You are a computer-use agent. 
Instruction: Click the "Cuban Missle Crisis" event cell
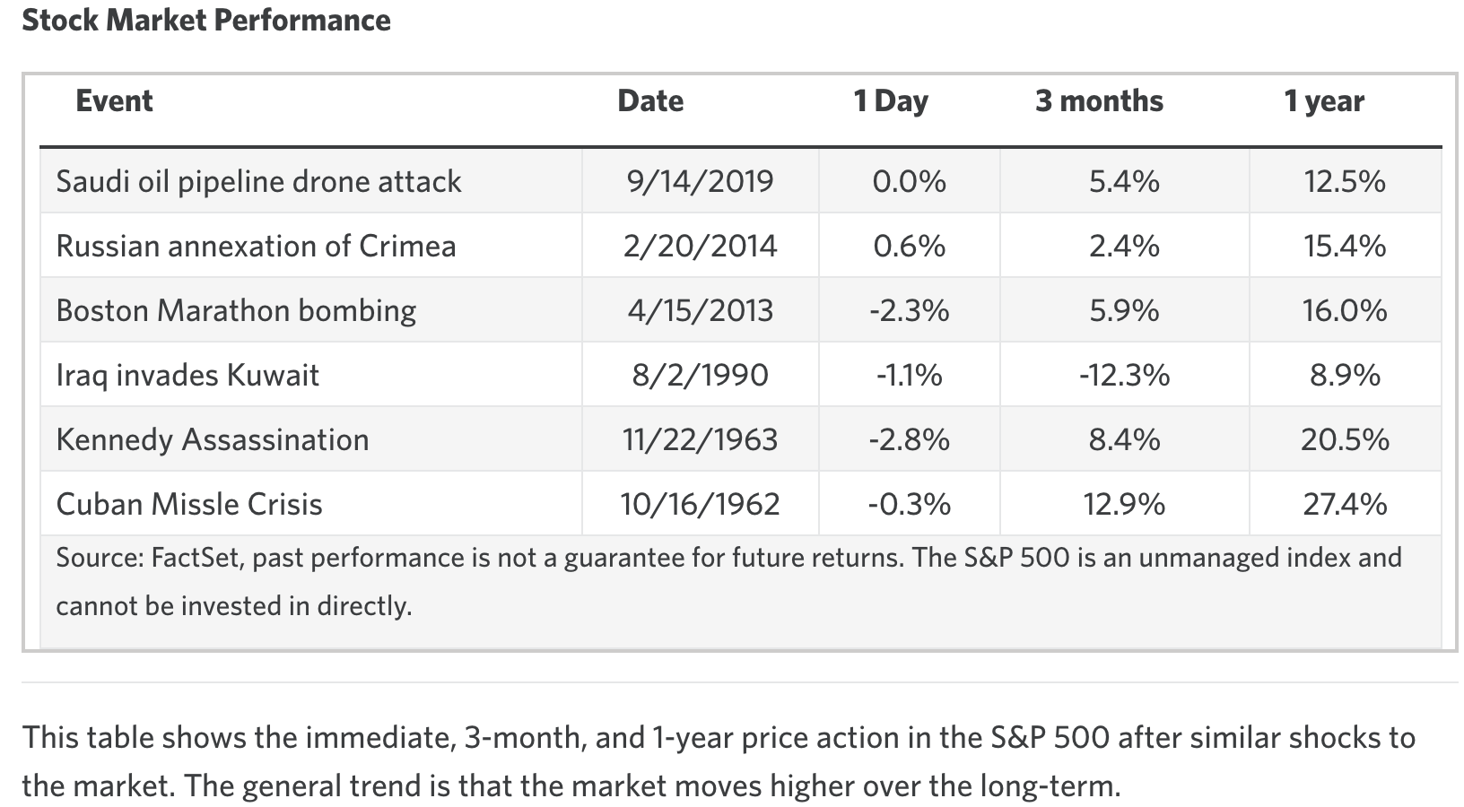(189, 505)
